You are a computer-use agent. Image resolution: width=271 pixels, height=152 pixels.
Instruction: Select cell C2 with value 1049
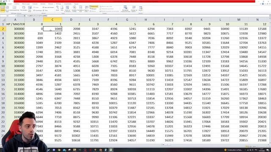point(53,29)
